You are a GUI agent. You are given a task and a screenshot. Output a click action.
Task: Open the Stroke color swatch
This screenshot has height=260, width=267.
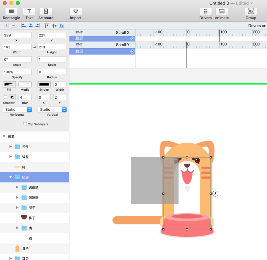44,84
